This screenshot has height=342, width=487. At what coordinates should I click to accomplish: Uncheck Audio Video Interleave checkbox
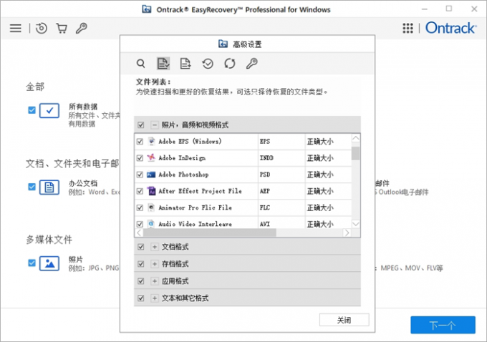(x=140, y=224)
